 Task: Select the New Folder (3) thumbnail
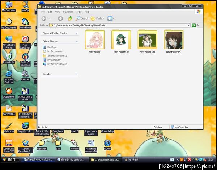(147, 40)
